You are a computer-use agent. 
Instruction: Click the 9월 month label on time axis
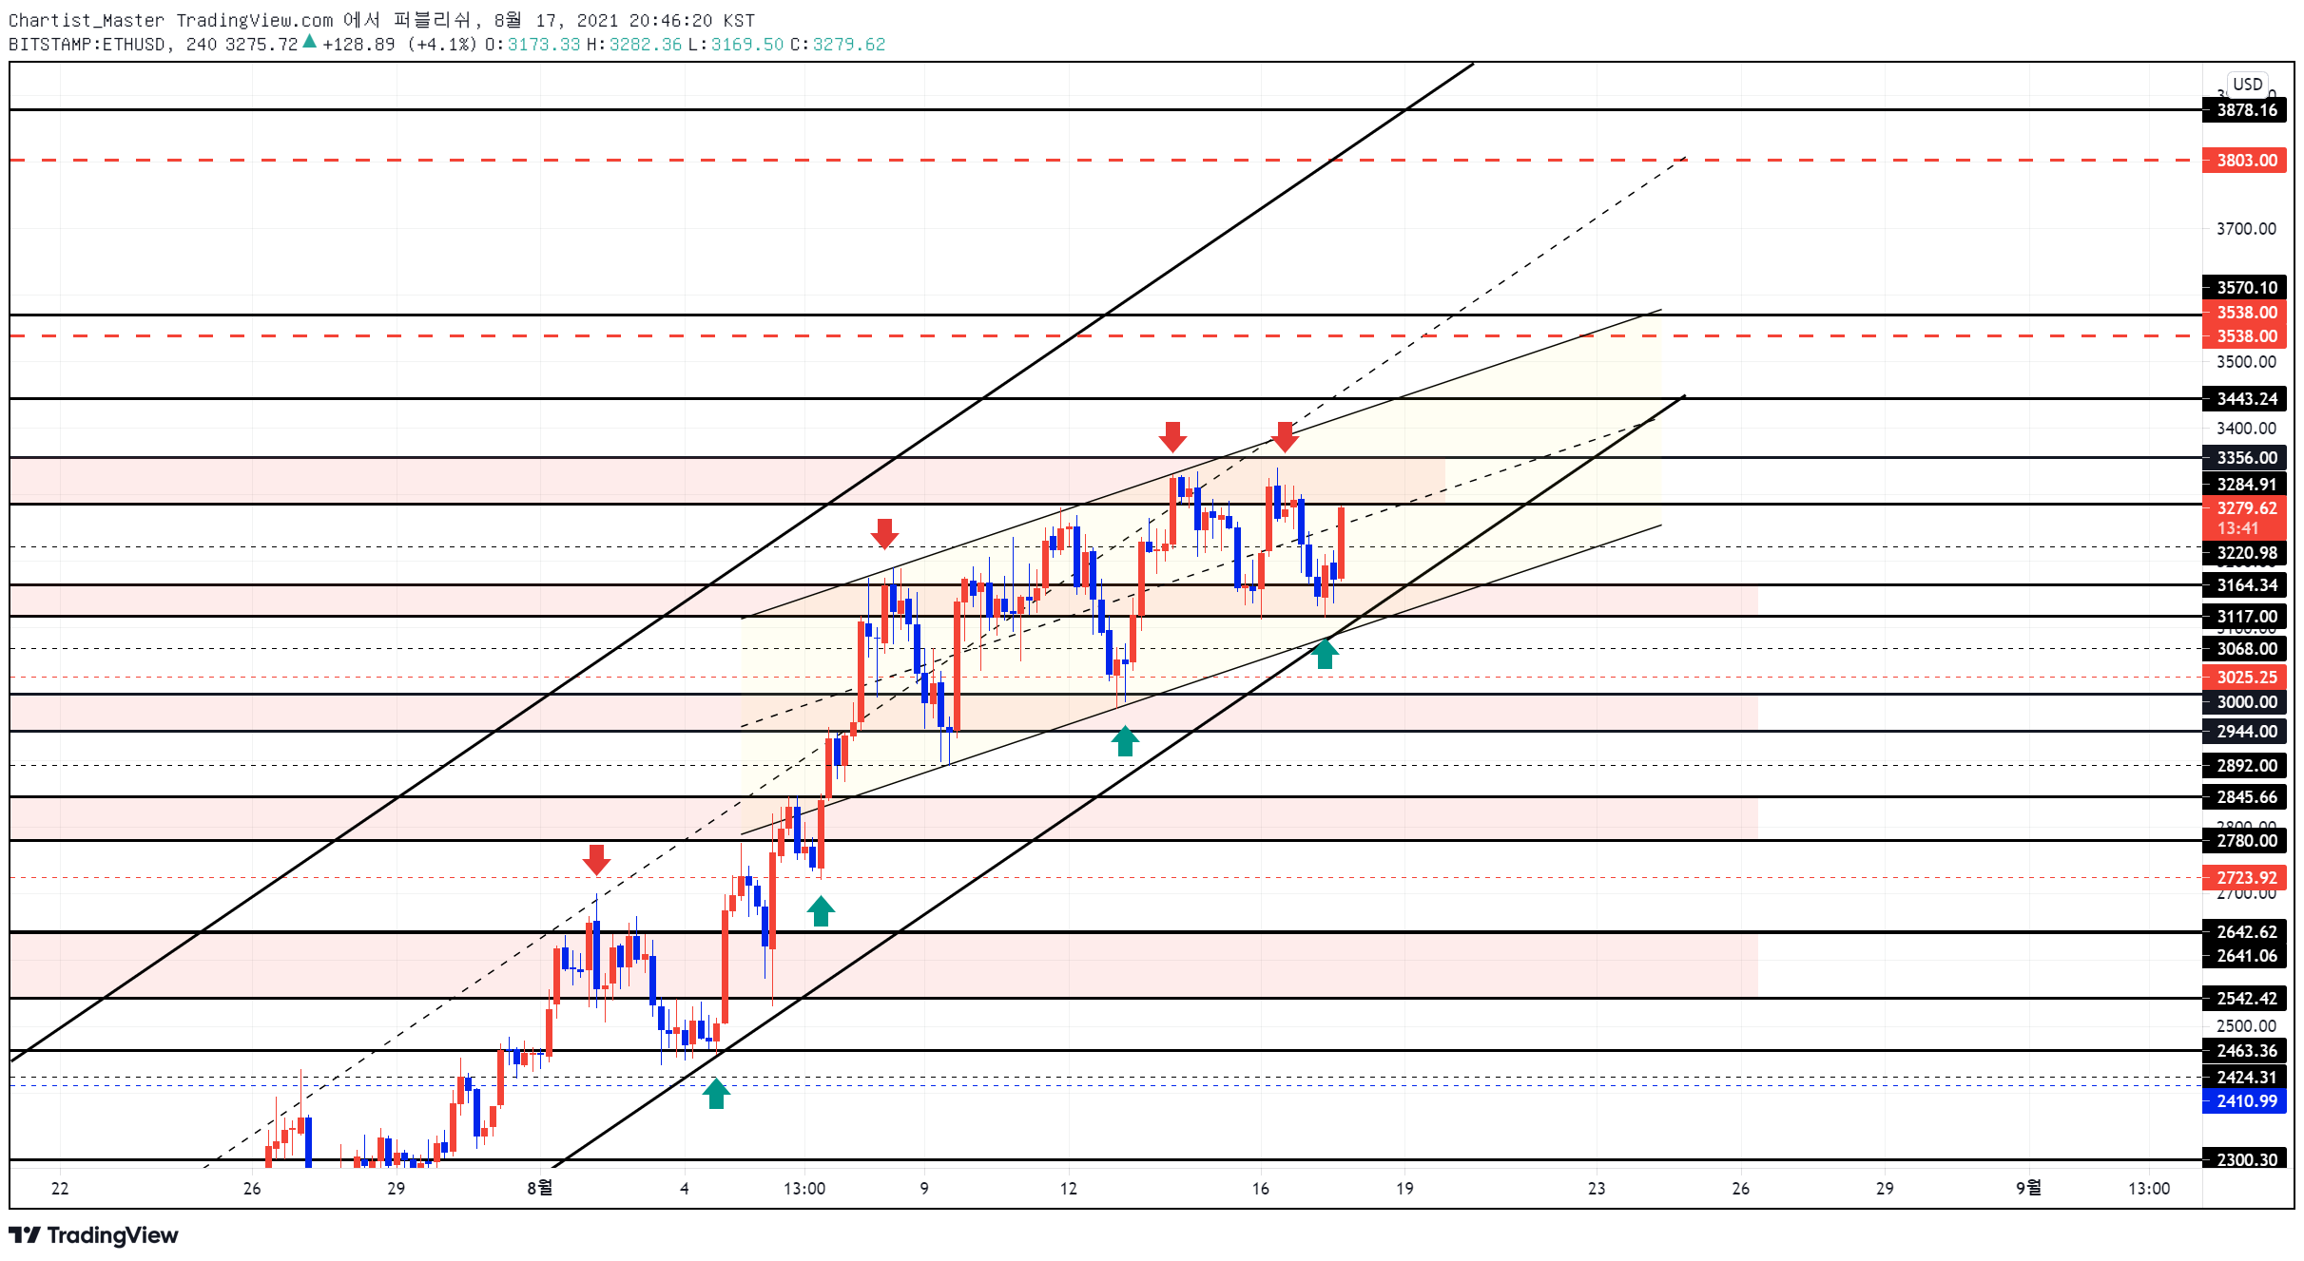2029,1188
